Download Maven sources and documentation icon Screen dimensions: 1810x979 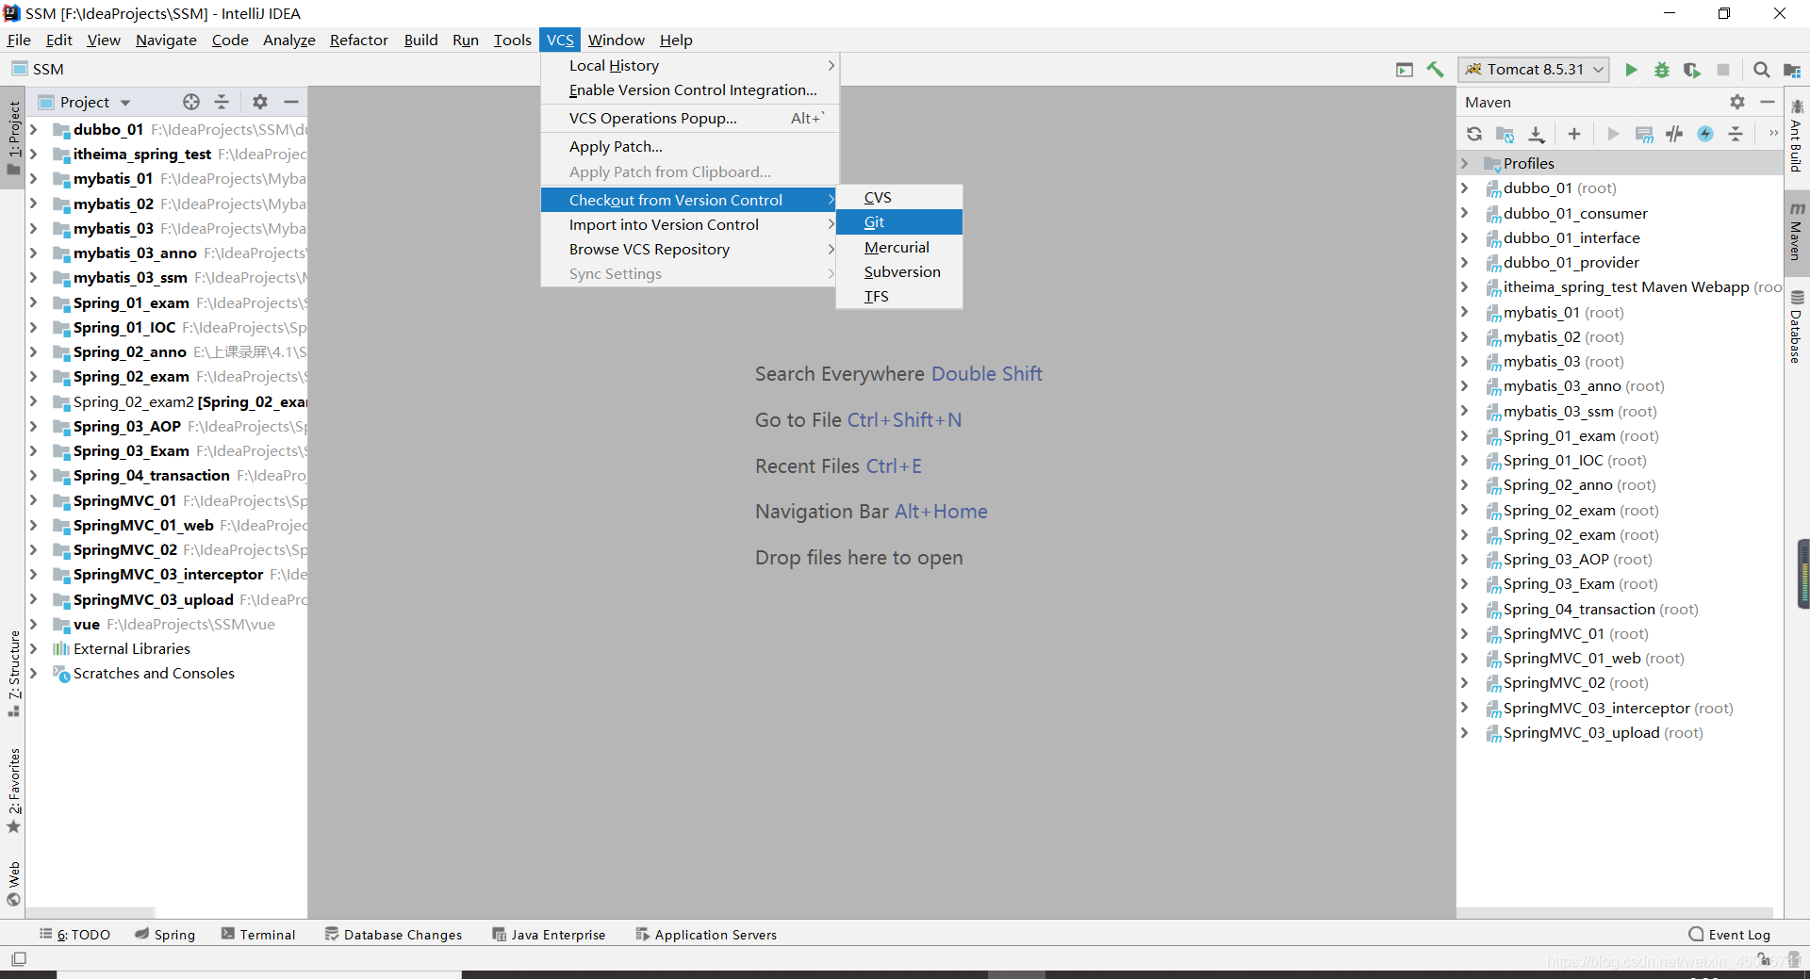coord(1537,134)
